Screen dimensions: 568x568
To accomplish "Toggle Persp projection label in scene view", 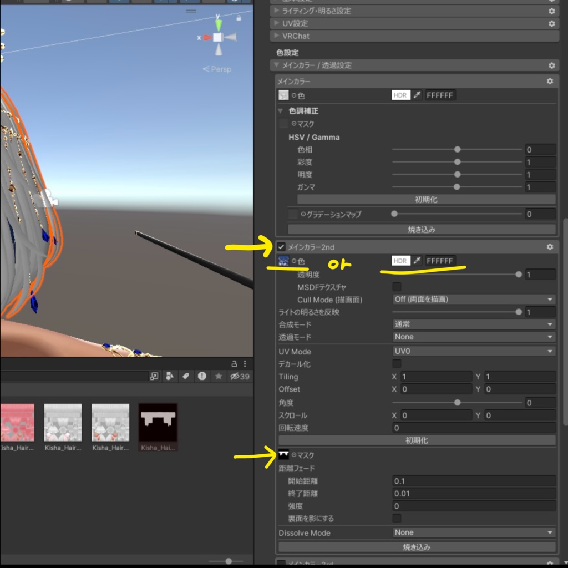I will [x=217, y=69].
